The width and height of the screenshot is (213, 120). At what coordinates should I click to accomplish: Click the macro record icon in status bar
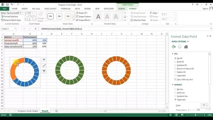(10, 115)
